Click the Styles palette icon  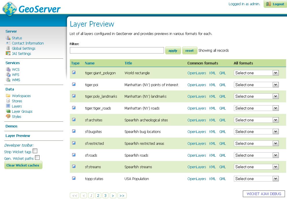point(8,116)
